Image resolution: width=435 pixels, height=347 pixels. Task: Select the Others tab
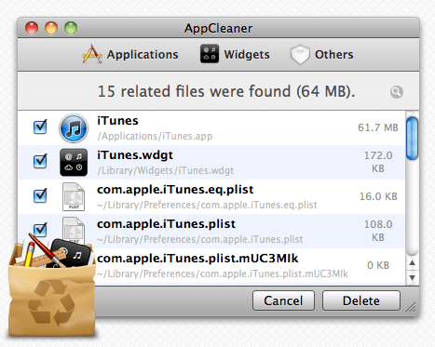[321, 55]
